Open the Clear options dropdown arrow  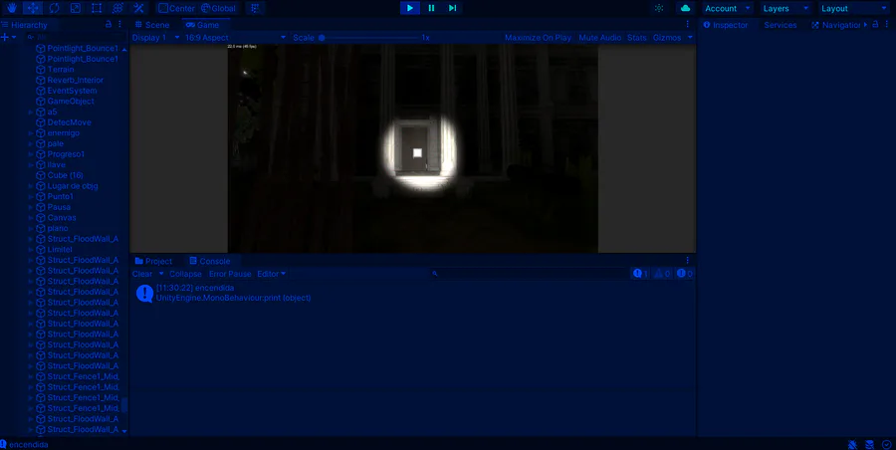coord(161,274)
